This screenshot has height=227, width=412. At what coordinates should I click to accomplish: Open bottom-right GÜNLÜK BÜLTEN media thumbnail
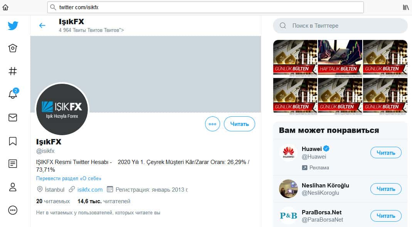(385, 96)
